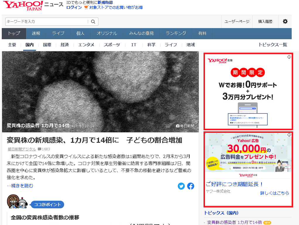The height and width of the screenshot is (225, 299).
Task: Click the 30,000円 広告料金 banner image
Action: click(248, 155)
